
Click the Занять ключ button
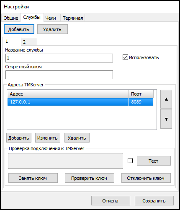33,178
